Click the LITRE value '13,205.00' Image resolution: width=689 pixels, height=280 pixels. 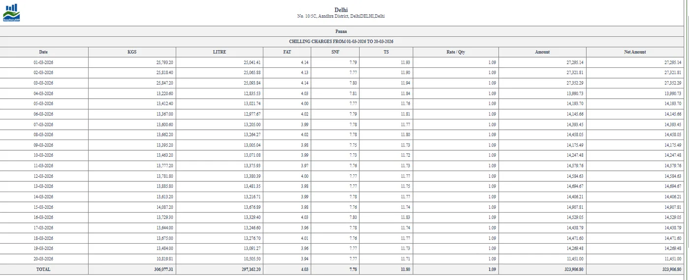[x=252, y=124]
